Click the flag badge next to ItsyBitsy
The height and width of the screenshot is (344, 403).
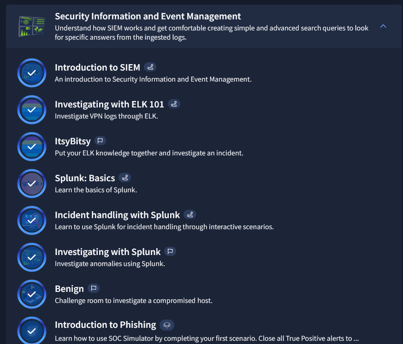point(100,141)
